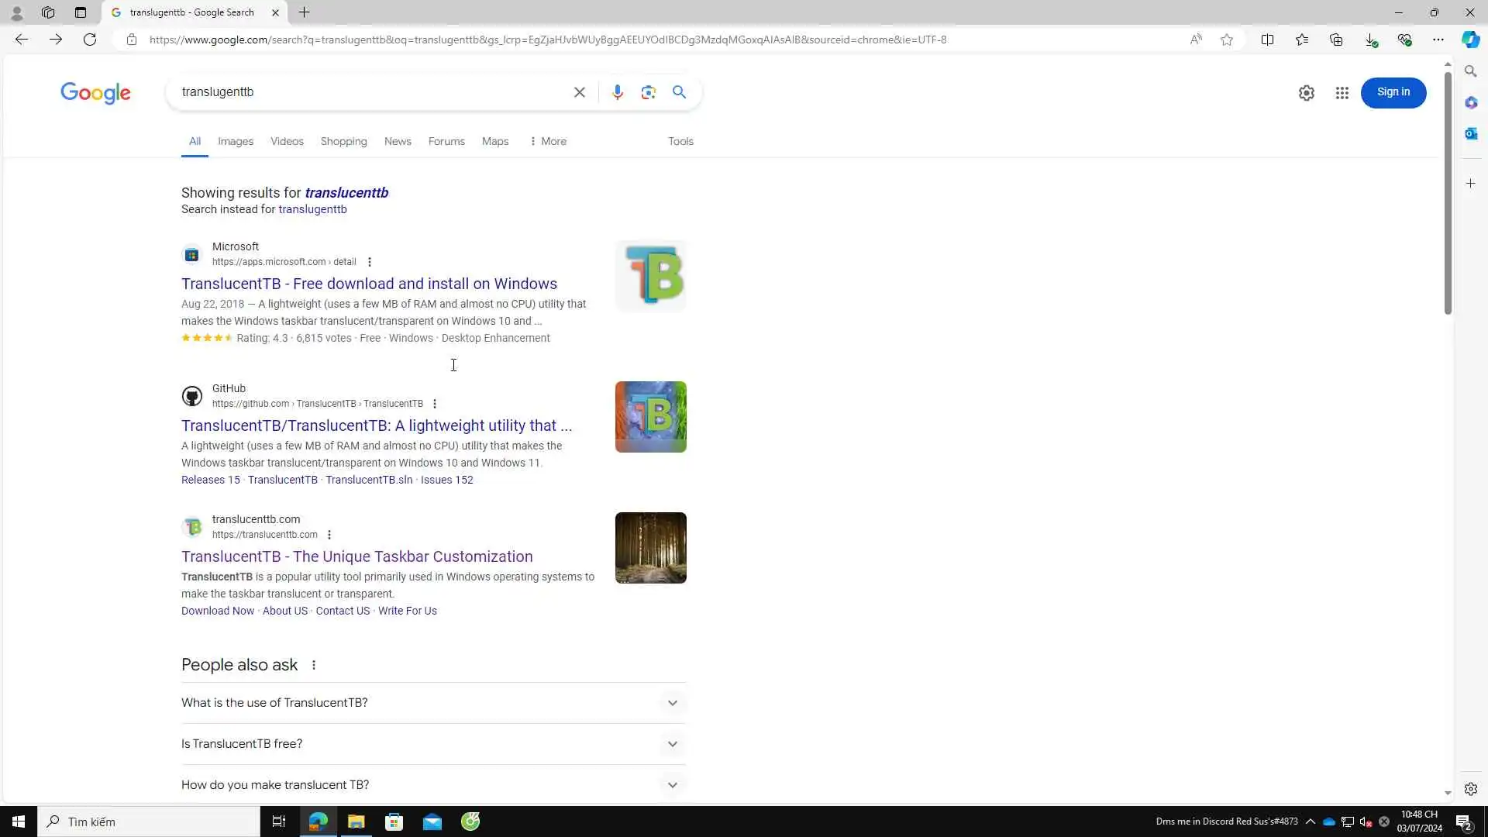Open Google quick settings gear

coord(1306,93)
